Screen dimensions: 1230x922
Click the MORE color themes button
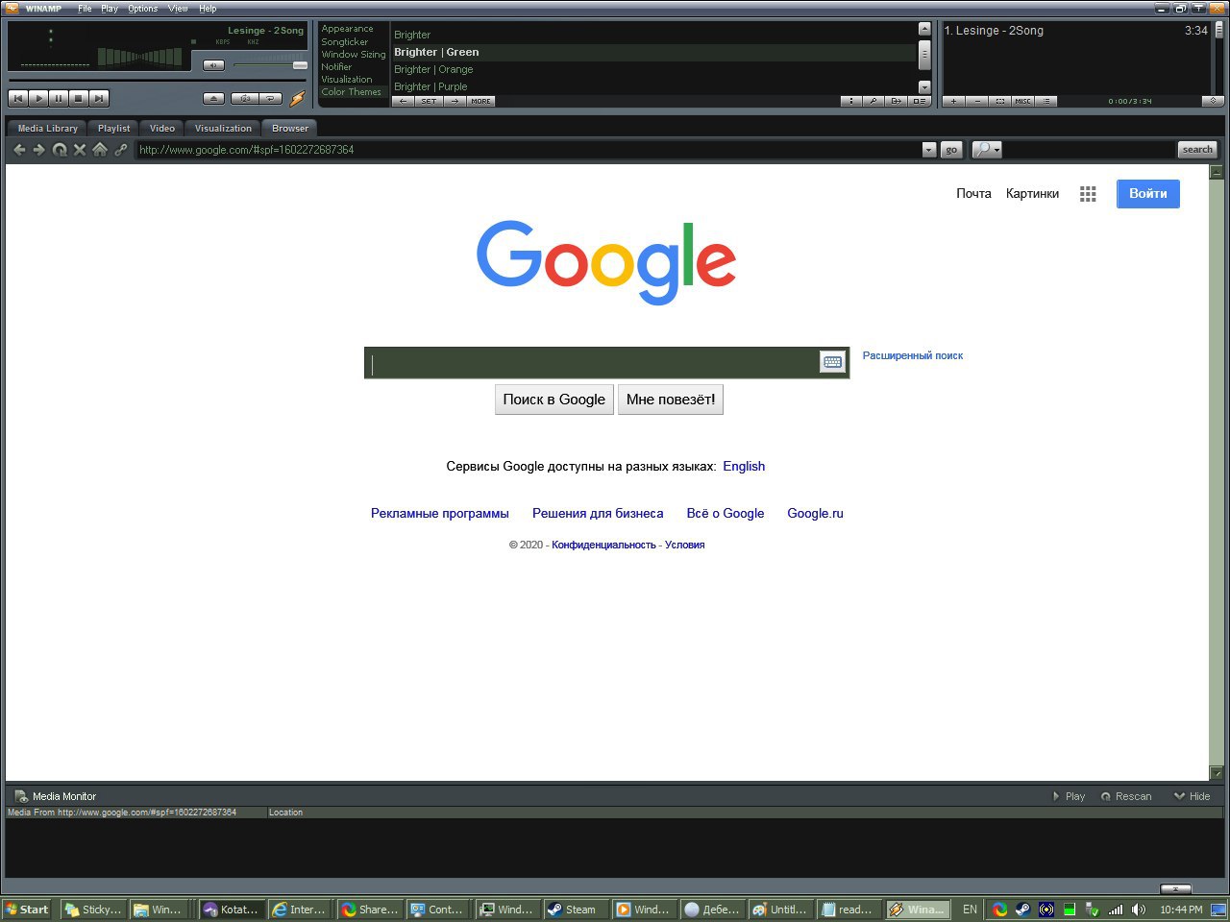480,101
